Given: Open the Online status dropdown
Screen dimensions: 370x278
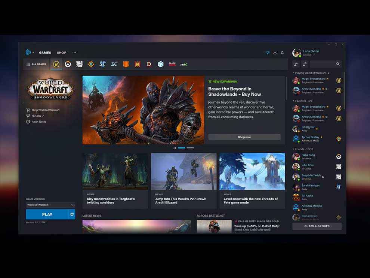Looking at the screenshot, I should 309,55.
